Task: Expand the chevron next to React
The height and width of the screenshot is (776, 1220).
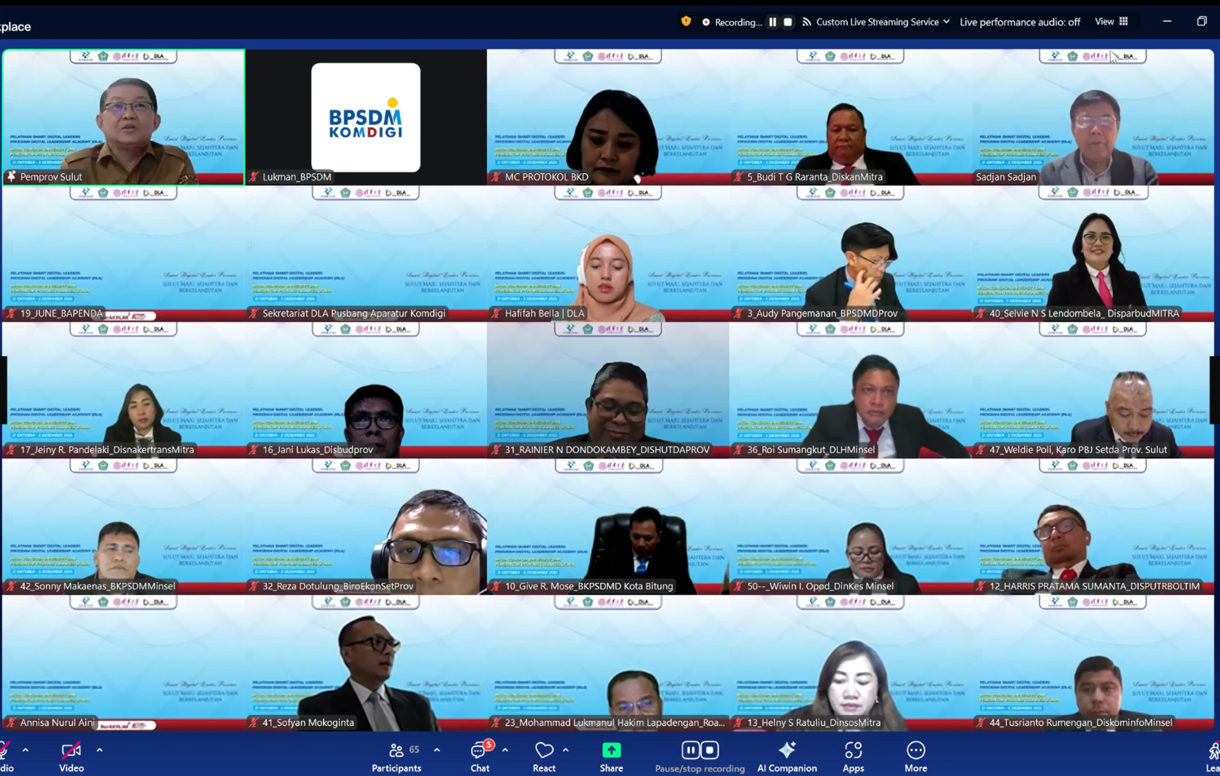Action: pyautogui.click(x=565, y=750)
